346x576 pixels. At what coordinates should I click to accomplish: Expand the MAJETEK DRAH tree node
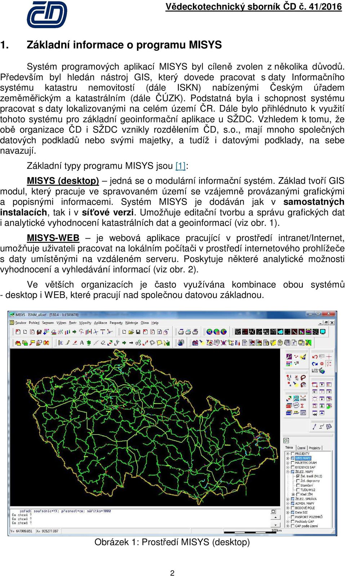click(288, 463)
